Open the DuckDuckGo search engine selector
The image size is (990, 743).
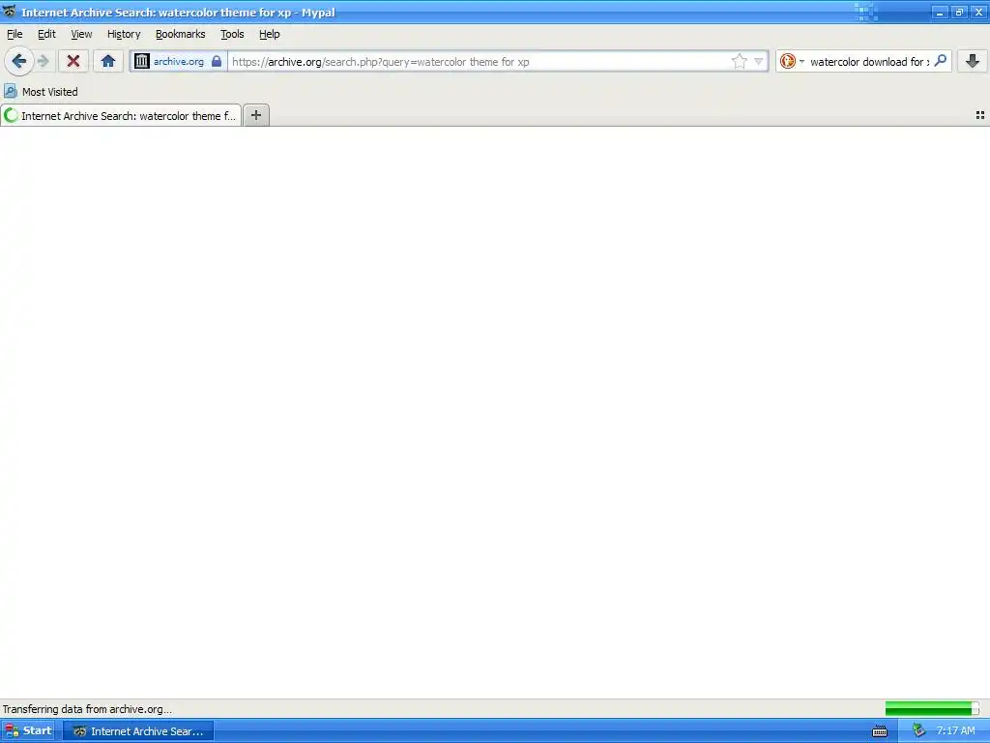[792, 61]
